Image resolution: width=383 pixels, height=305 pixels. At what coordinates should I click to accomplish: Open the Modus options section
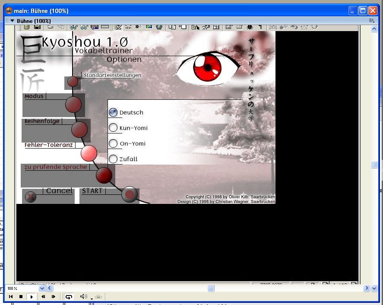73,105
